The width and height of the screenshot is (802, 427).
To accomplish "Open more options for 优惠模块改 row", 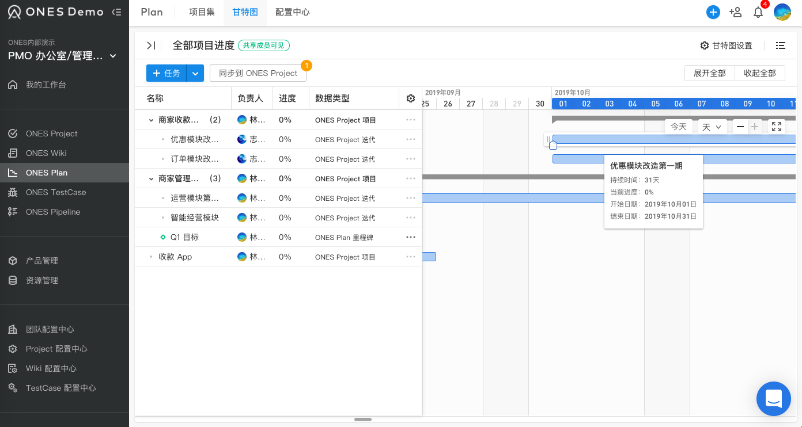I will (x=411, y=139).
